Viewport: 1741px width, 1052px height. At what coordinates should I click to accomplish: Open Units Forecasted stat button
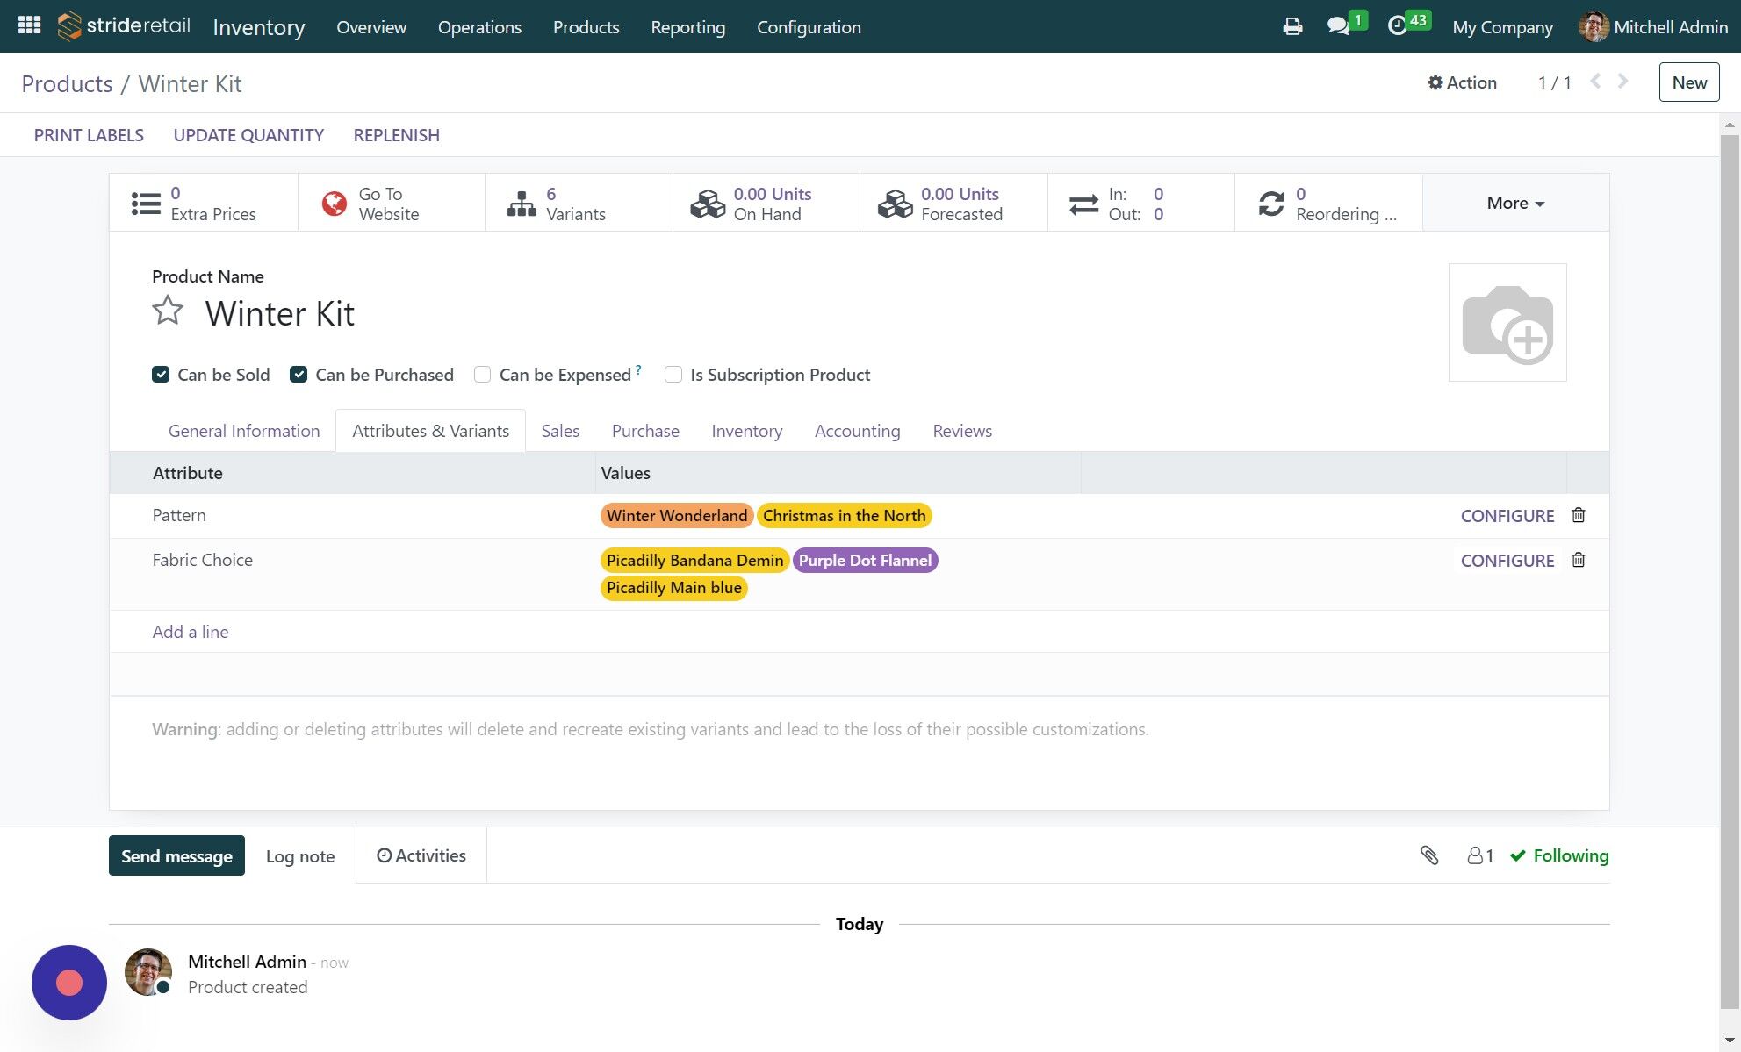[x=953, y=204]
